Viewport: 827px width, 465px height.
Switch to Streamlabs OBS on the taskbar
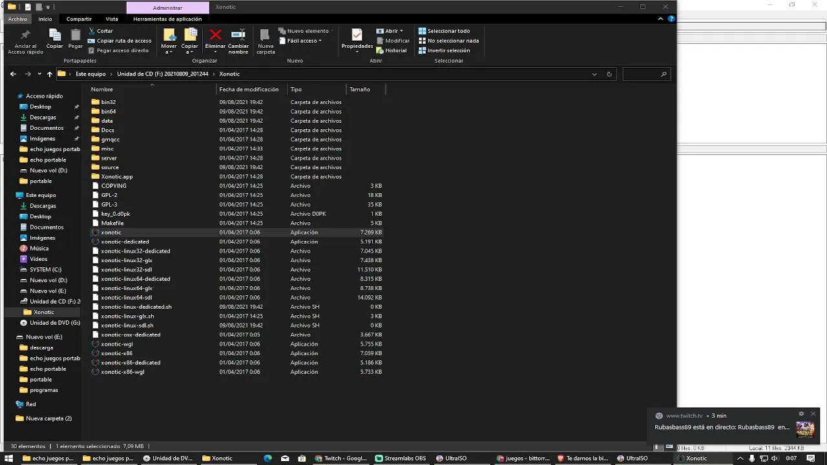click(401, 459)
